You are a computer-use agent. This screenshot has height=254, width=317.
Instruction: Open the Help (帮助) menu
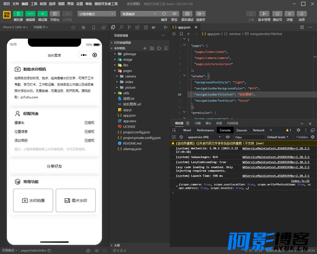click(x=88, y=4)
